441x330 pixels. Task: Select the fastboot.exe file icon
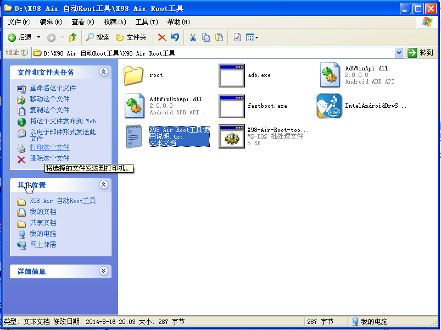(x=231, y=106)
